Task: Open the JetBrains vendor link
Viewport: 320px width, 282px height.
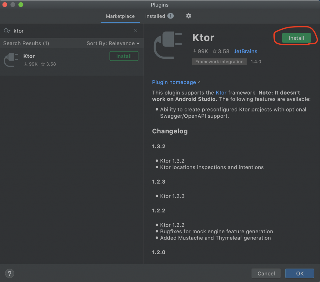Action: (x=245, y=52)
